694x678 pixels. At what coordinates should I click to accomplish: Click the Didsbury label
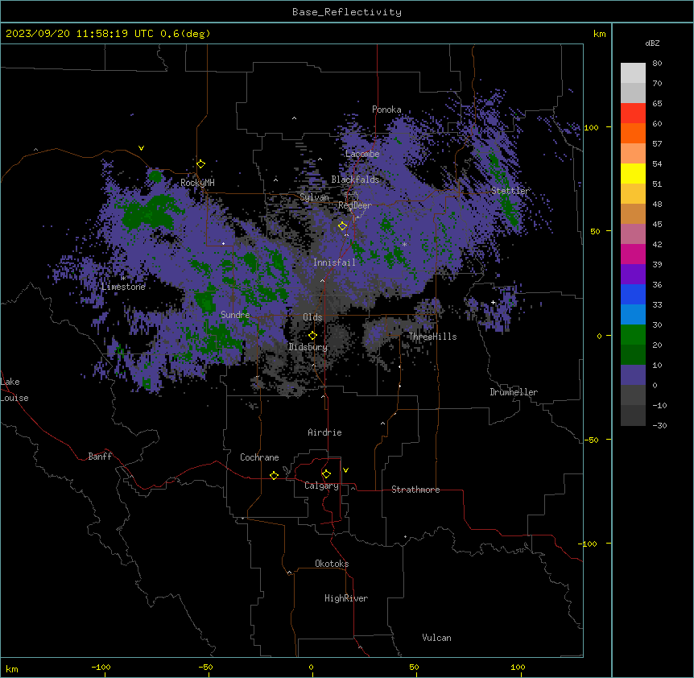point(308,347)
